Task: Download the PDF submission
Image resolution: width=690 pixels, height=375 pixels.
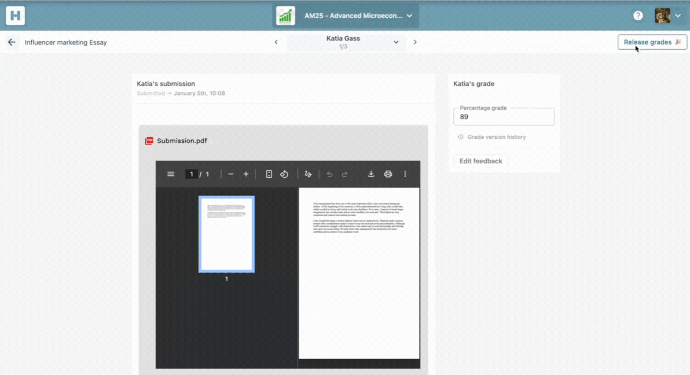Action: (x=371, y=174)
